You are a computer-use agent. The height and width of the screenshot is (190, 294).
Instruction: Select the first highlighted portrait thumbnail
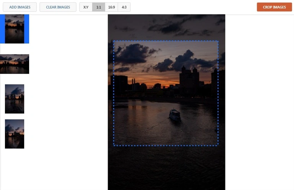coord(15,29)
